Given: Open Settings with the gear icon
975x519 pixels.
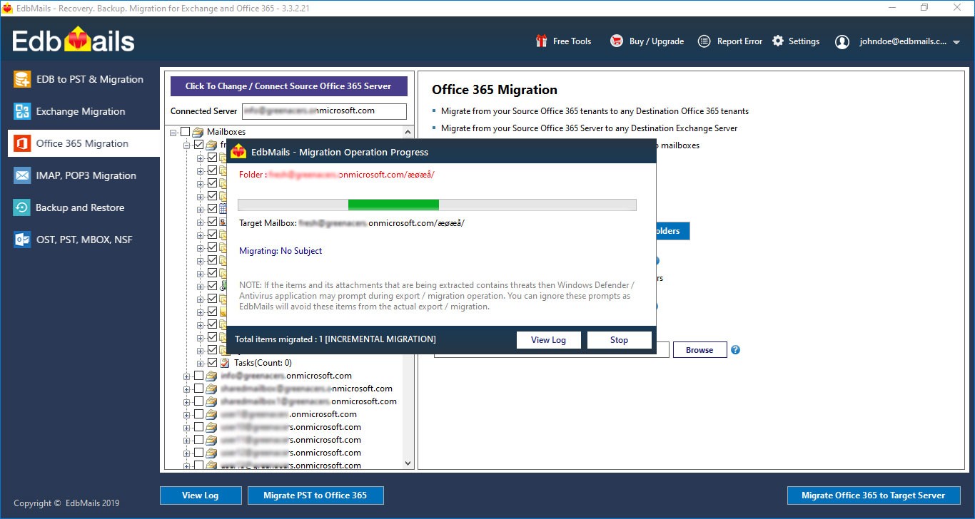Looking at the screenshot, I should (778, 41).
